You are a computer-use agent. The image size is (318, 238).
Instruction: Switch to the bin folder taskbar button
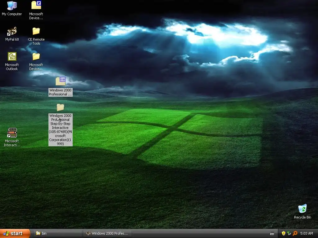(57, 233)
